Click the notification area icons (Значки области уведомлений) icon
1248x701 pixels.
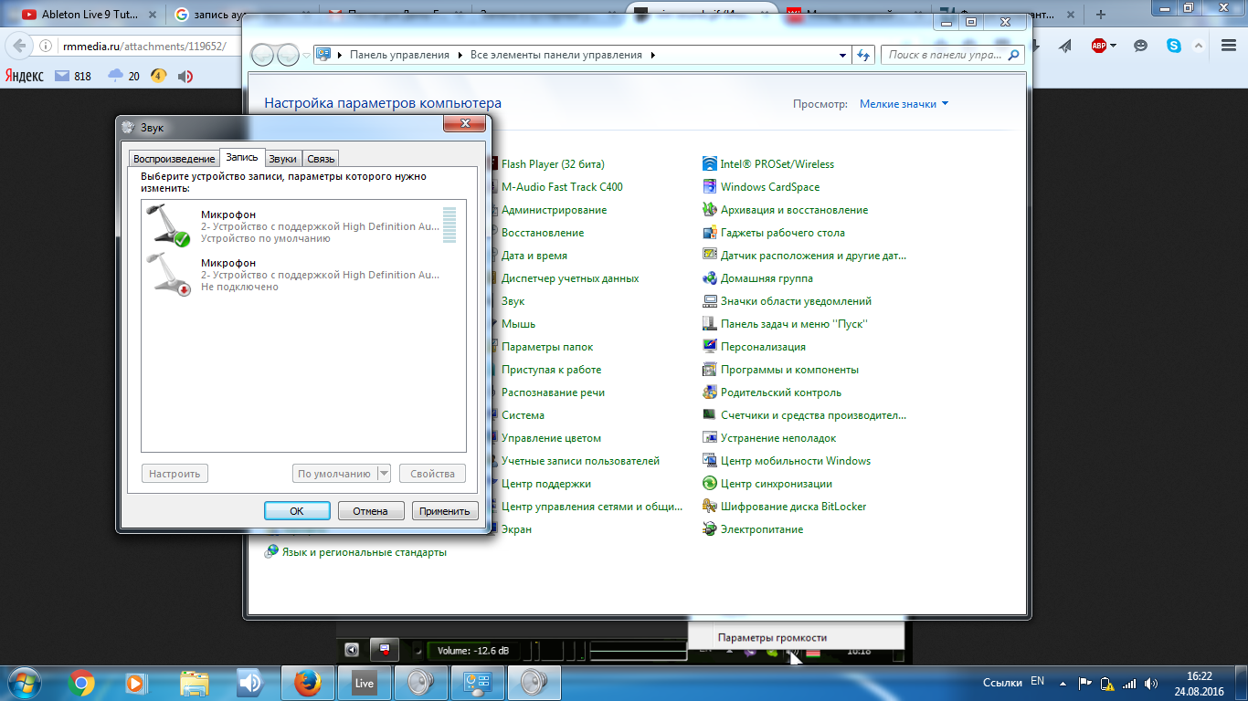pyautogui.click(x=710, y=301)
